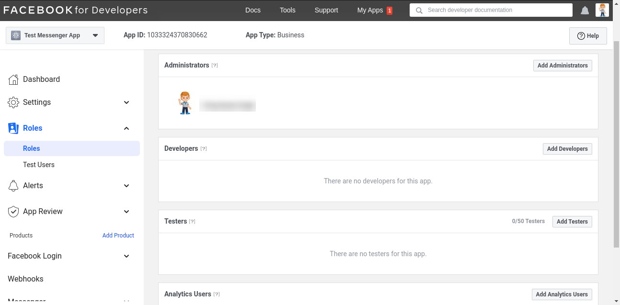Expand the Alerts section chevron

tap(126, 186)
